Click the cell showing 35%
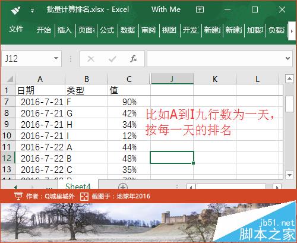297x243 pixels. (129, 169)
